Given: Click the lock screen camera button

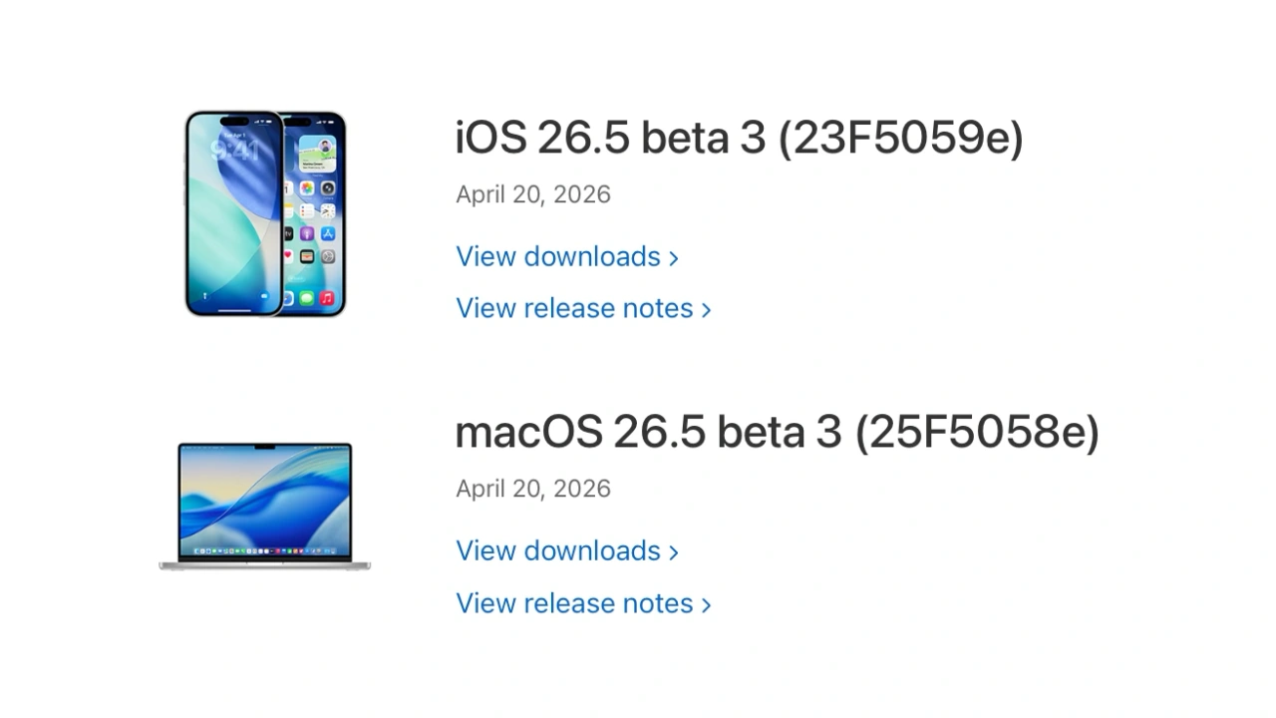Looking at the screenshot, I should point(264,296).
